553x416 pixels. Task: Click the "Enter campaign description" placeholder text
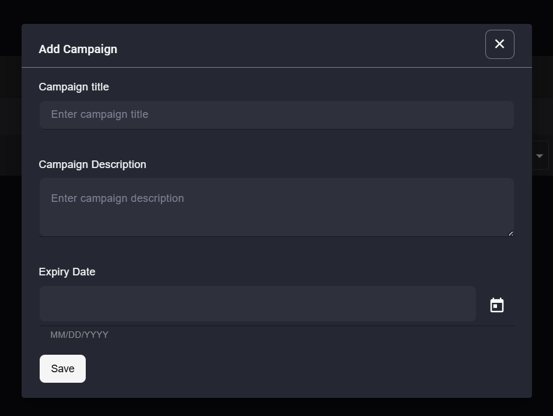pyautogui.click(x=117, y=198)
